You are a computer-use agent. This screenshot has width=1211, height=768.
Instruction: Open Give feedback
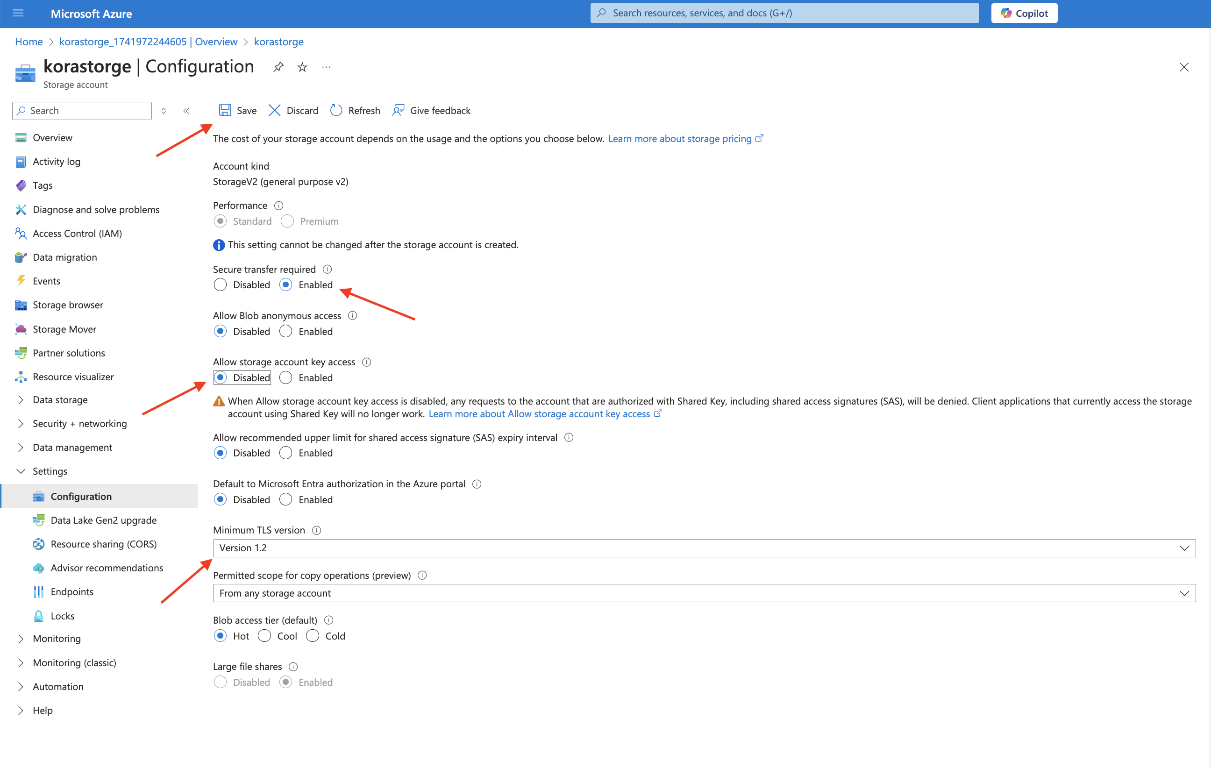coord(432,110)
